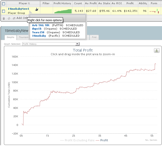Sort by the Av Profit column header
162x146 pixels.
[91, 3]
